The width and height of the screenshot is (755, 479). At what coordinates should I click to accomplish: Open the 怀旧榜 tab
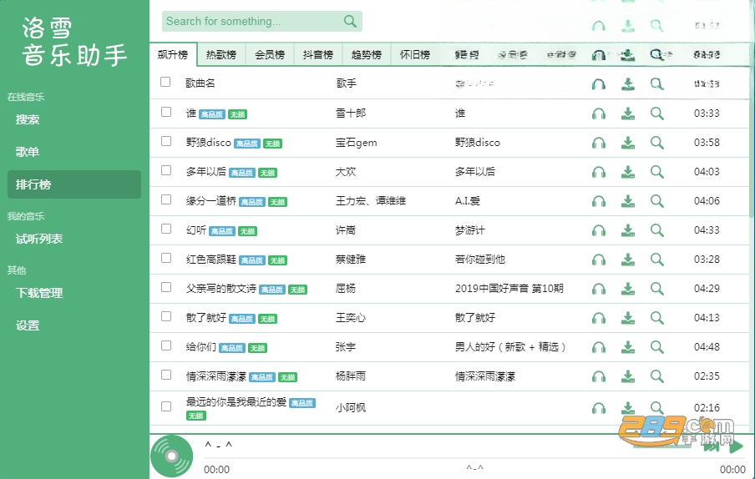415,55
